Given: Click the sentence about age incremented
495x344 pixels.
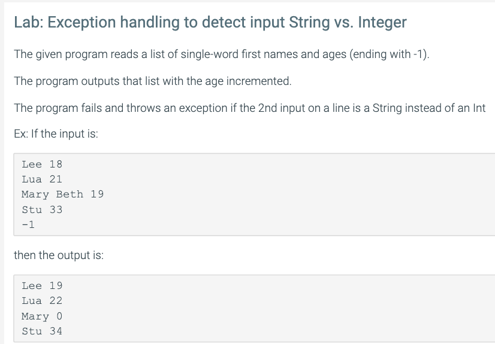Looking at the screenshot, I should pyautogui.click(x=153, y=81).
